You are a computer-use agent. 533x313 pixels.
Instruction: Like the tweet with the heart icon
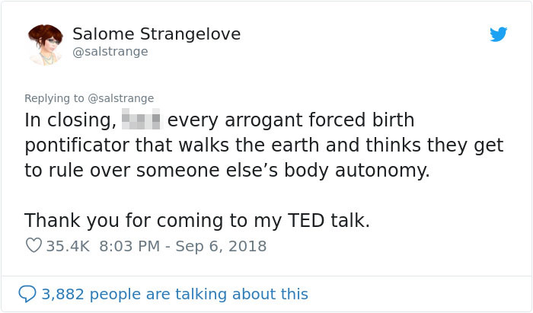pos(34,246)
